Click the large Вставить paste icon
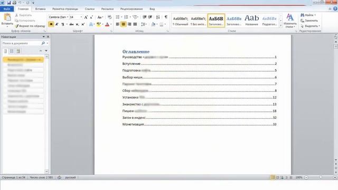This screenshot has width=338, height=190. point(7,17)
